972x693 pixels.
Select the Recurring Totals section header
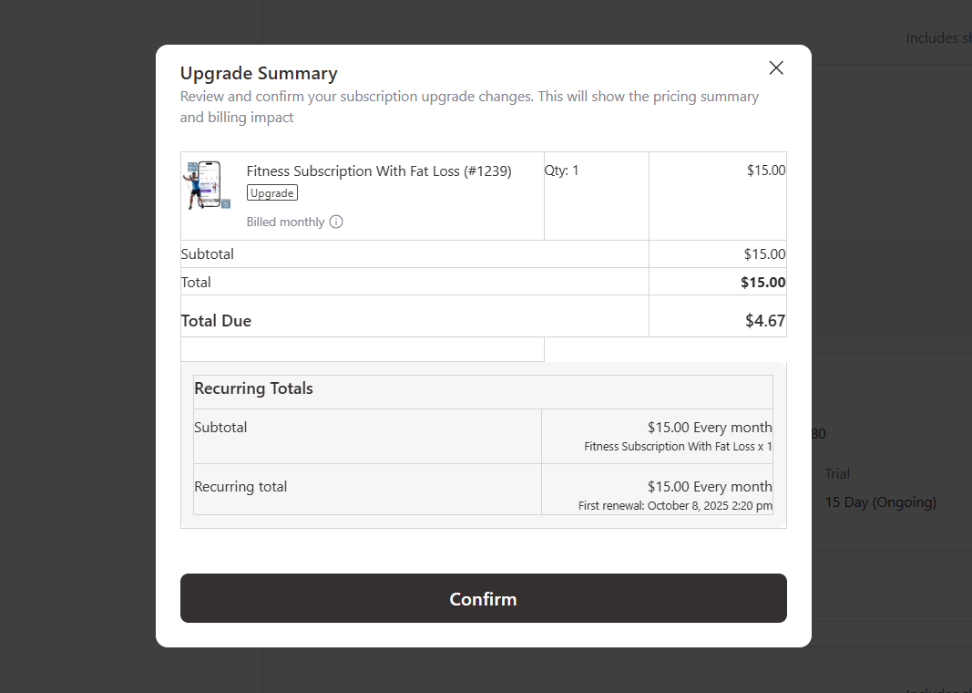pyautogui.click(x=254, y=388)
